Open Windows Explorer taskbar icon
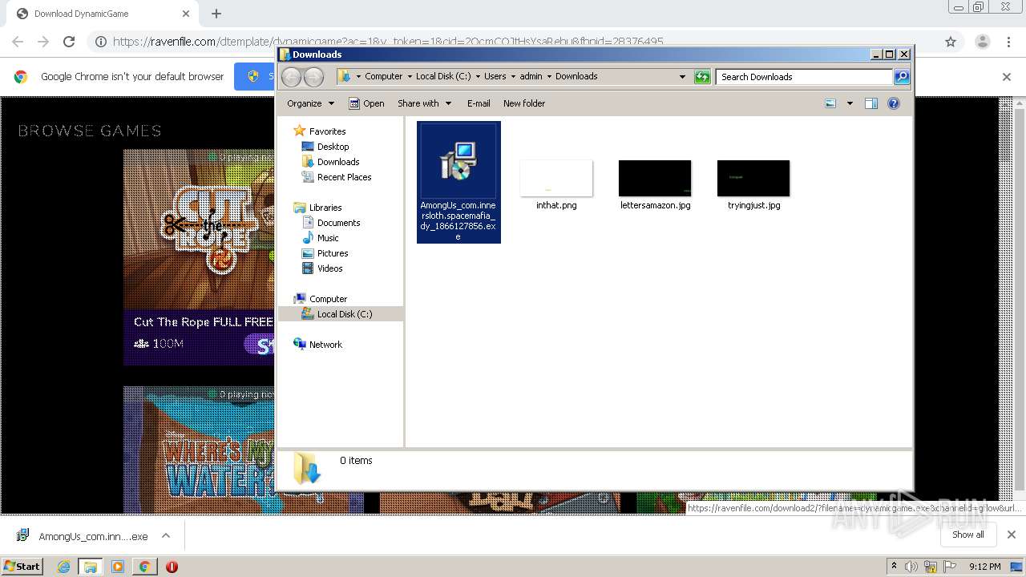This screenshot has width=1026, height=577. click(x=91, y=567)
